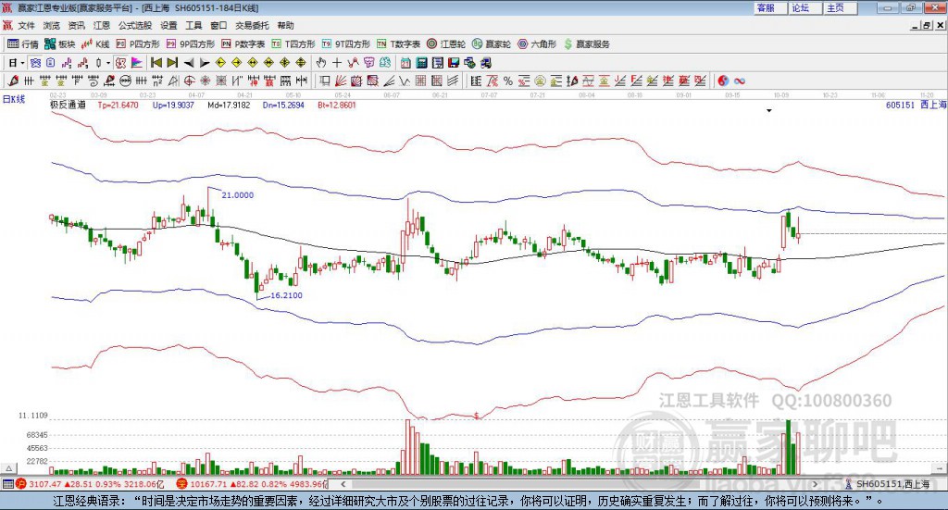Jump to first bar with green skip-back icon
The height and width of the screenshot is (510, 948).
pyautogui.click(x=156, y=63)
